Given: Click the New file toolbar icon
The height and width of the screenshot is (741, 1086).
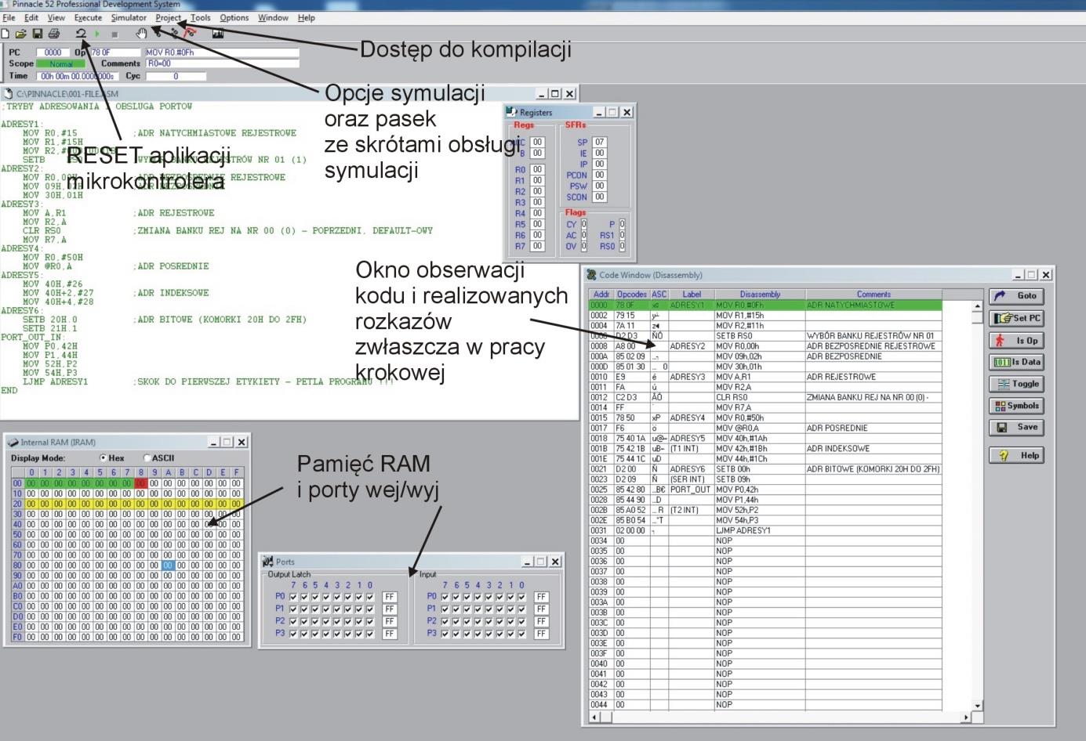Looking at the screenshot, I should [x=5, y=34].
